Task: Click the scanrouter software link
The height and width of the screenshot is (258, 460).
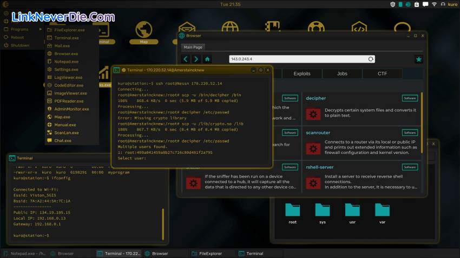Action: 318,132
